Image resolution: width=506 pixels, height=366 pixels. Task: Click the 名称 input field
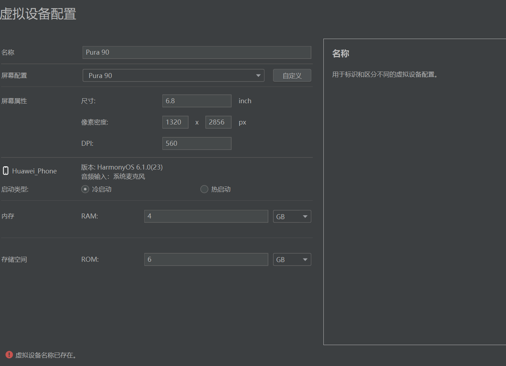point(197,52)
